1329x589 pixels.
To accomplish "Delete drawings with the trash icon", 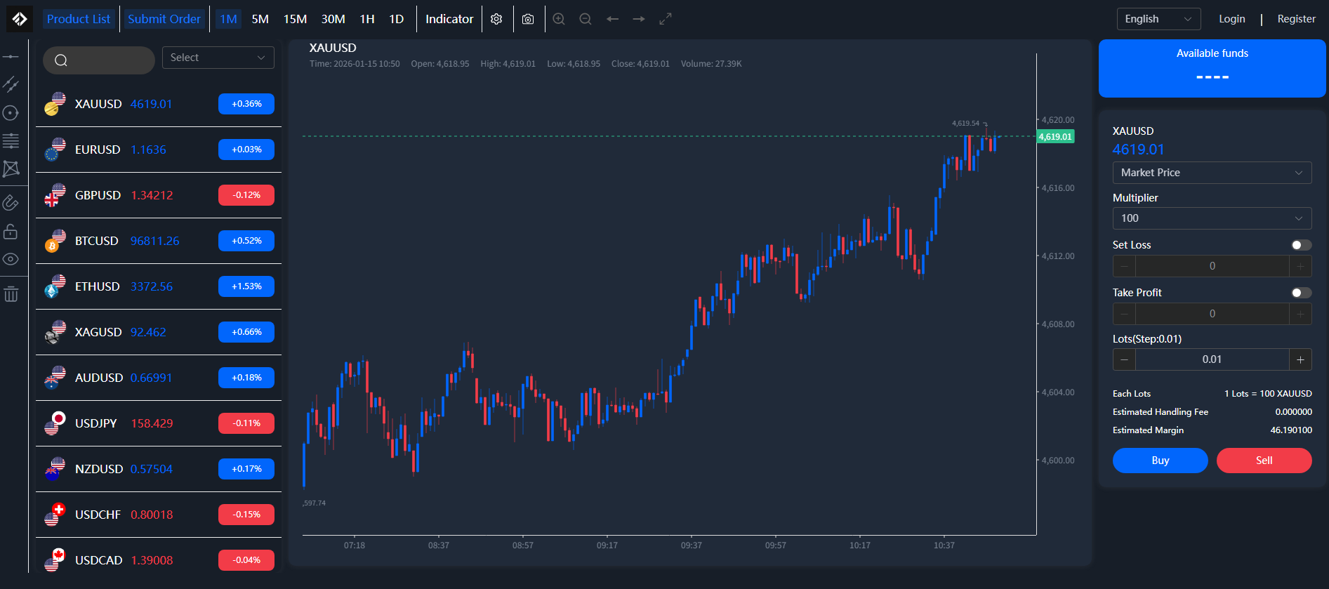I will click(x=11, y=294).
